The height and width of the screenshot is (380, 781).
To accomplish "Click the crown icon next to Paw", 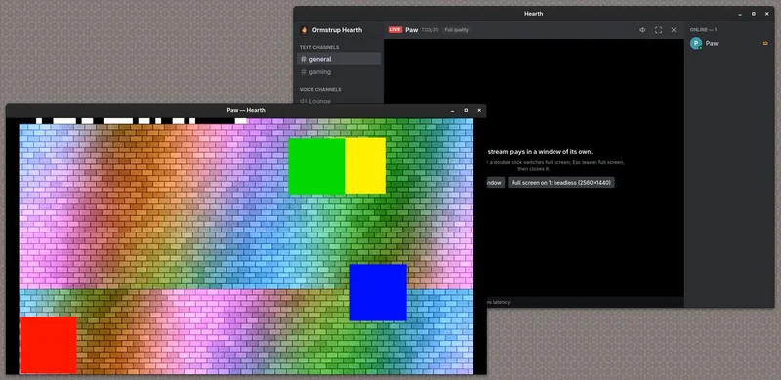I will coord(765,43).
